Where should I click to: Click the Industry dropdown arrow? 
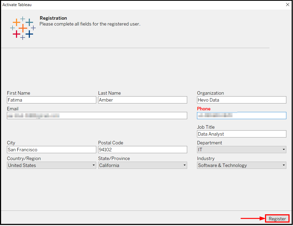pyautogui.click(x=283, y=165)
